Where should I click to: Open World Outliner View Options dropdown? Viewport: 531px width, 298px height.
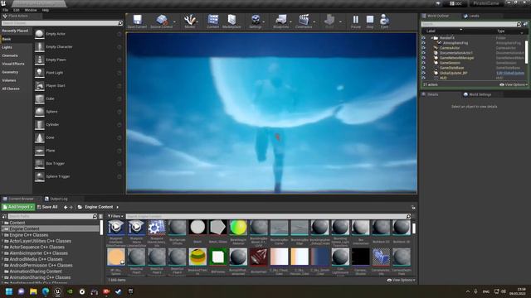click(x=514, y=84)
